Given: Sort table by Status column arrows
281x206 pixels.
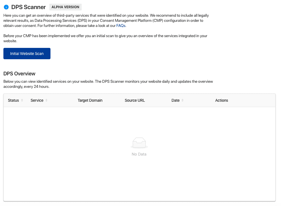Looking at the screenshot, I should (x=22, y=100).
